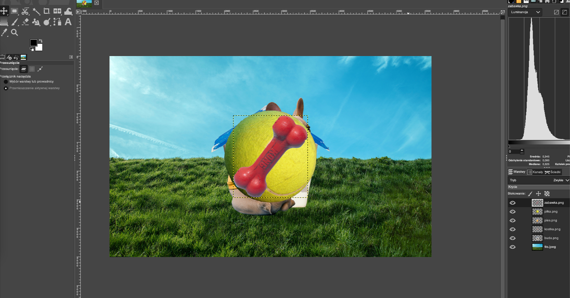The image size is (570, 298).
Task: Hide the buda.png layer
Action: pos(513,238)
